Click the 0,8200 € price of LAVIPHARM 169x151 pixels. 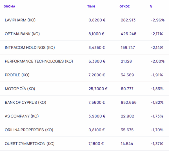[96, 20]
